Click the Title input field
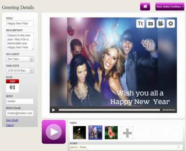 (x=20, y=24)
